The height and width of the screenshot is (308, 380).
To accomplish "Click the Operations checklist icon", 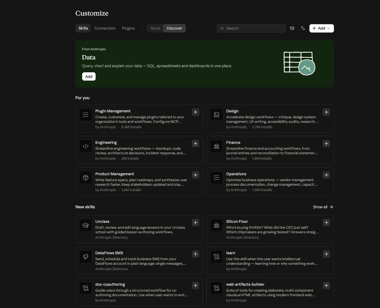I will [216, 178].
